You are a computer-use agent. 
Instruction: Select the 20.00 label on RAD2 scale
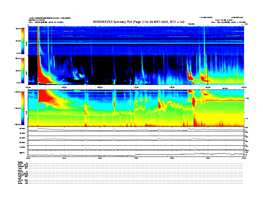[18, 41]
